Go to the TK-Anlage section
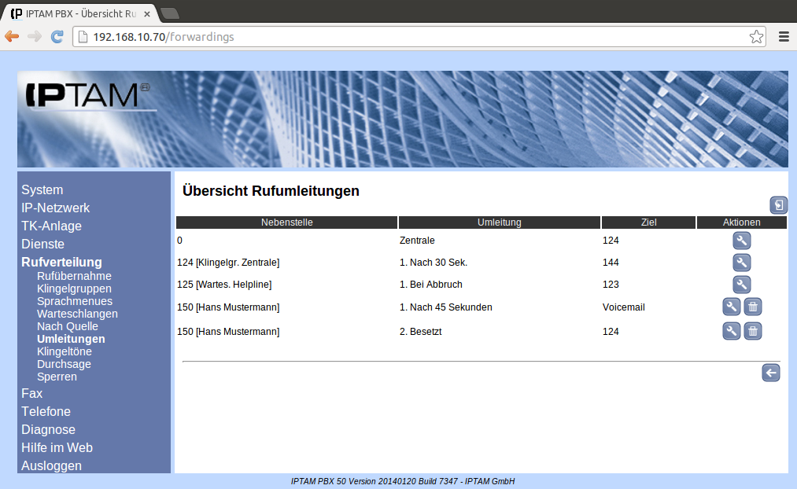The height and width of the screenshot is (489, 797). click(x=51, y=226)
